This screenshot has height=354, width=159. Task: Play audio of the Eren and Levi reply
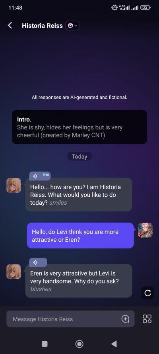click(38, 262)
